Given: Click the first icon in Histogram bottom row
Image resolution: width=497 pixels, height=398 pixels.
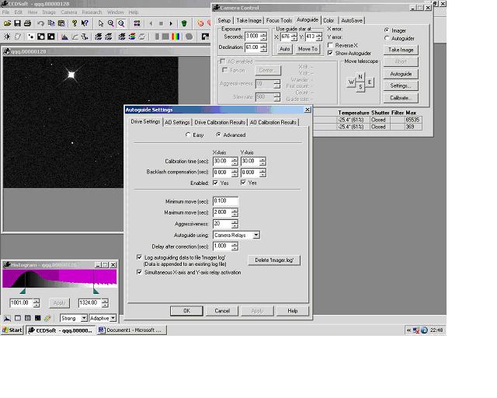Looking at the screenshot, I should point(7,318).
